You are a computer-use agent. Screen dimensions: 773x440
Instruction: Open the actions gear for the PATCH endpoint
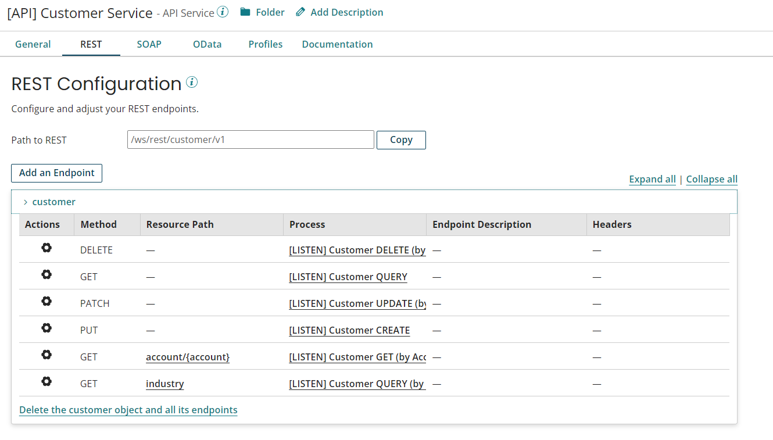coord(46,301)
